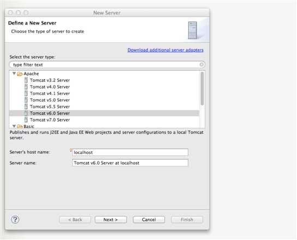Pick Tomcat v5.0 Server in list
The image size is (297, 240).
[x=50, y=100]
